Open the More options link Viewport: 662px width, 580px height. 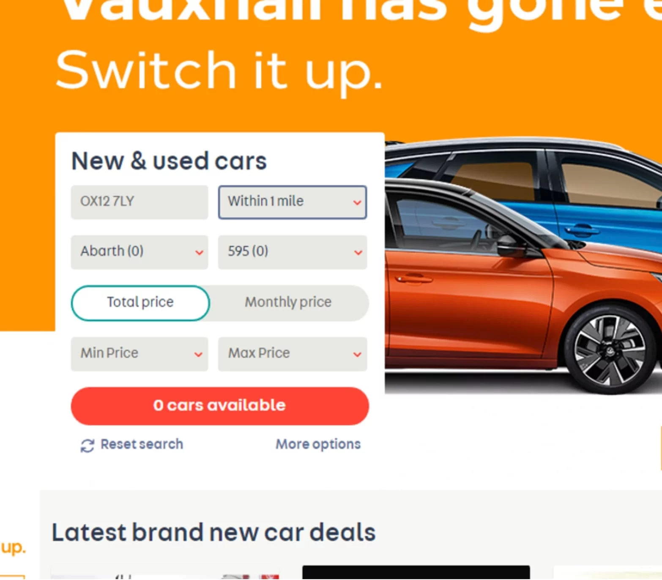[318, 444]
